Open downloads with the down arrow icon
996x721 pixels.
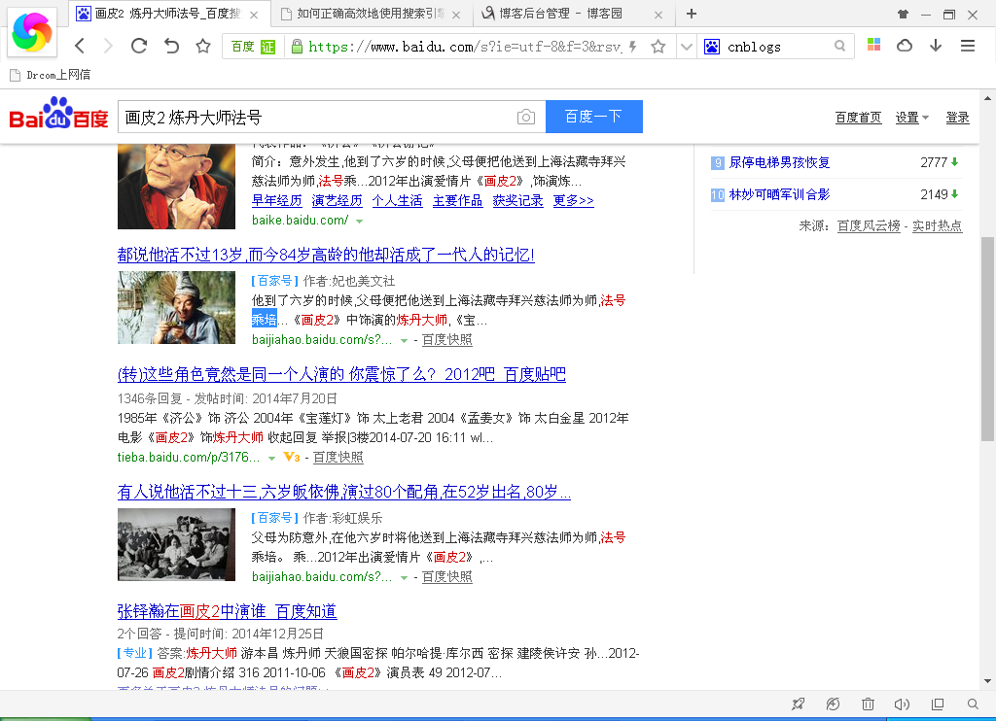pyautogui.click(x=936, y=45)
